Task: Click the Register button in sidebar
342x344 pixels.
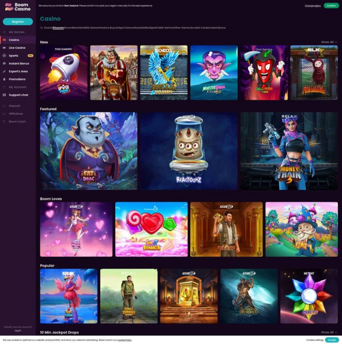Action: click(18, 21)
